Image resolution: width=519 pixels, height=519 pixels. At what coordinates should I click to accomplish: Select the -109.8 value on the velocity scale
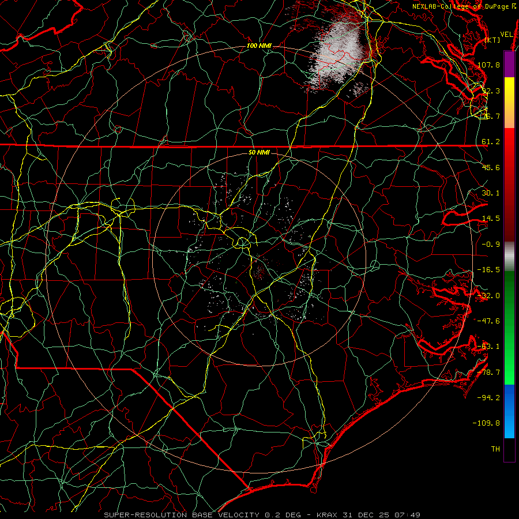(487, 423)
